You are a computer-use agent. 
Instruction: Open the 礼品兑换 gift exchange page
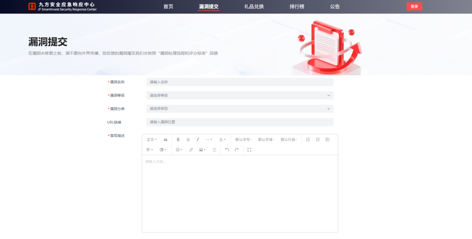point(254,7)
